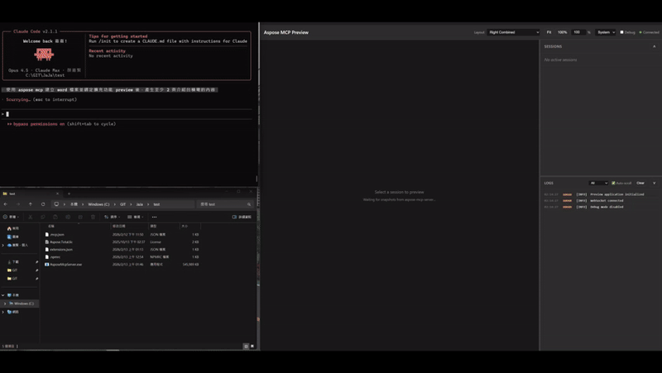Click the Fit zoom button
Image resolution: width=662 pixels, height=373 pixels.
549,32
